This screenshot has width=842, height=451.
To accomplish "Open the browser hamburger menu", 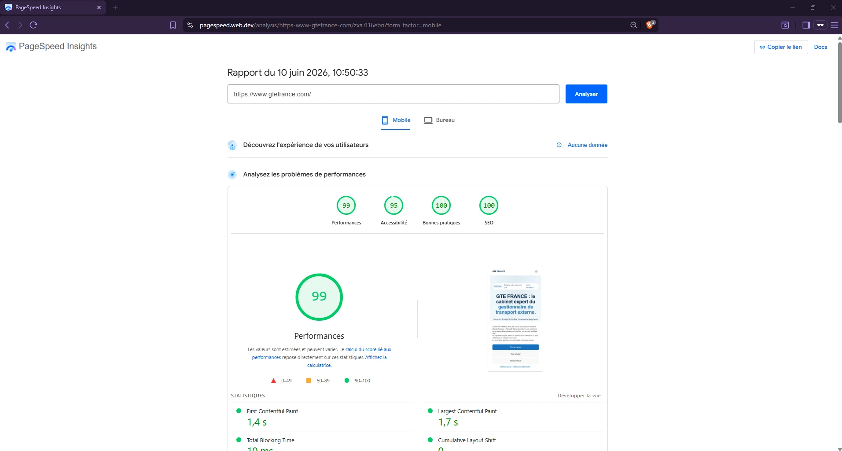I will click(835, 25).
